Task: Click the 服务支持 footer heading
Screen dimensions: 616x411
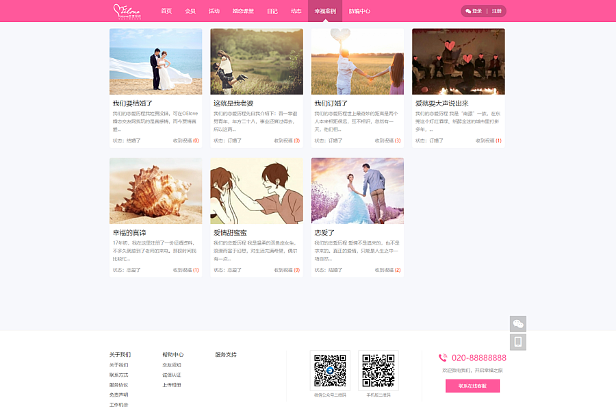Action: [226, 354]
